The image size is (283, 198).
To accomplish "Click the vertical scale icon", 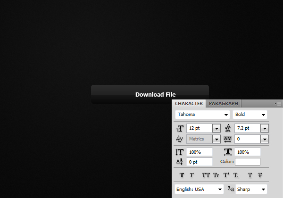I will [180, 152].
